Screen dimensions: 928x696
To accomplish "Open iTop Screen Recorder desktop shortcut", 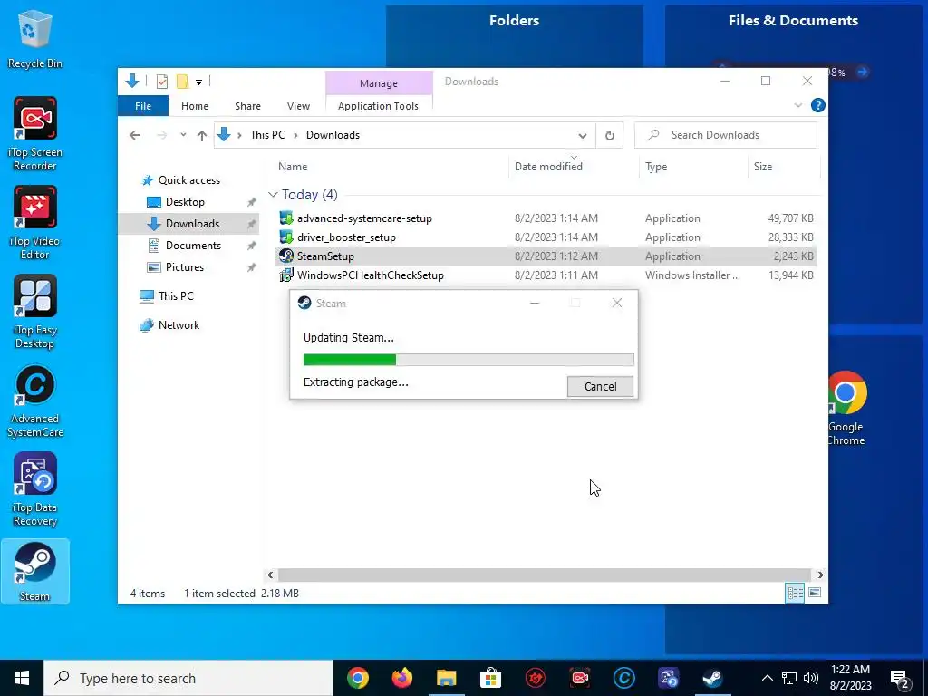I will (34, 134).
